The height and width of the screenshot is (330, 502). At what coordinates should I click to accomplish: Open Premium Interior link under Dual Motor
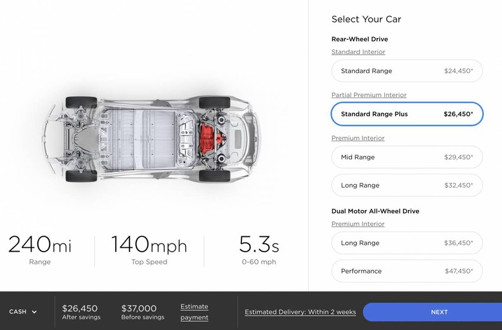358,224
